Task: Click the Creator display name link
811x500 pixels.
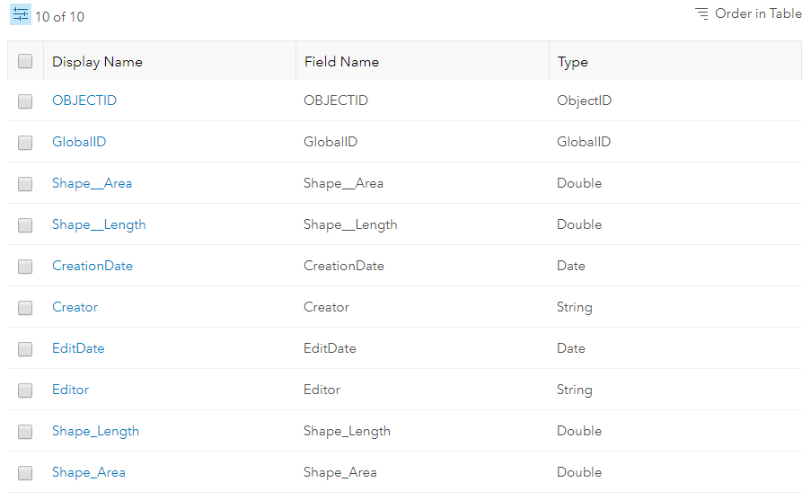Action: (75, 307)
